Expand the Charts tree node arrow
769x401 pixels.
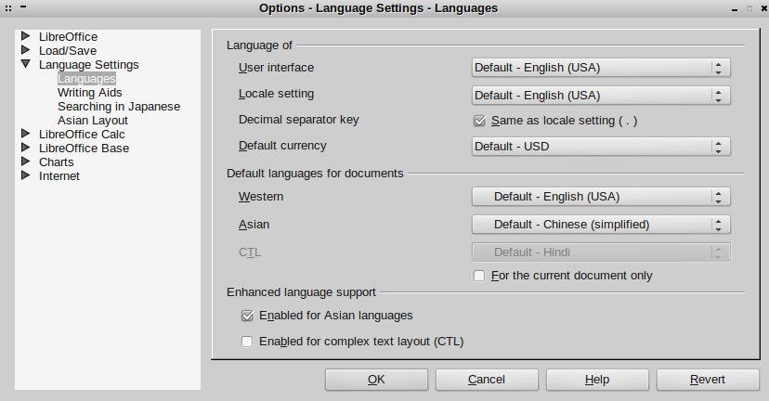26,162
